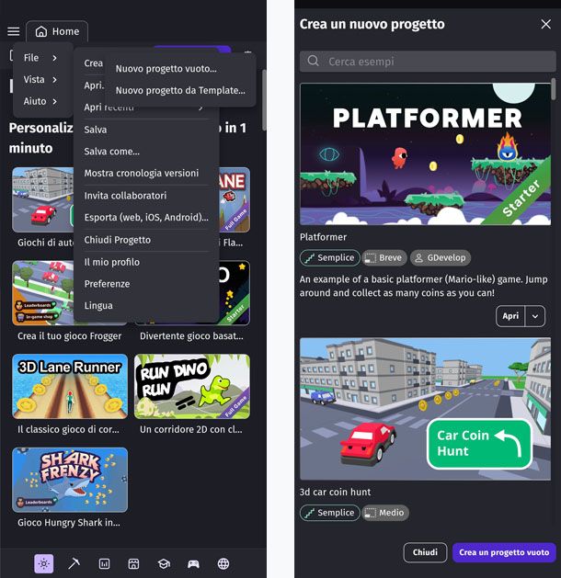Switch to the Home tab
561x578 pixels.
coord(57,31)
